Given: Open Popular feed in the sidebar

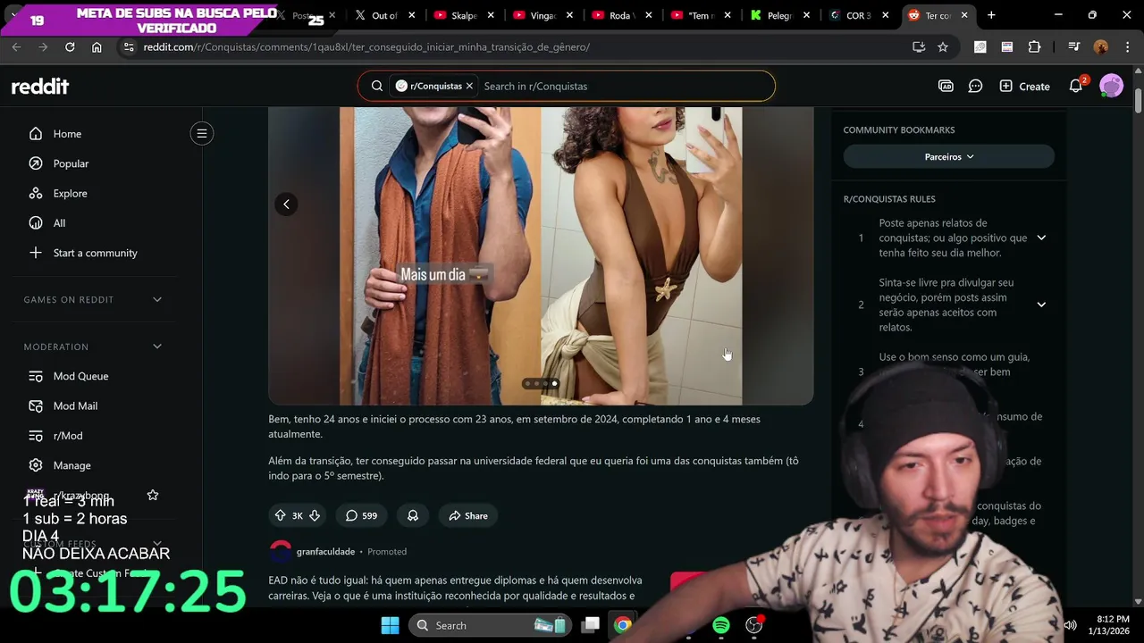Looking at the screenshot, I should tap(71, 163).
